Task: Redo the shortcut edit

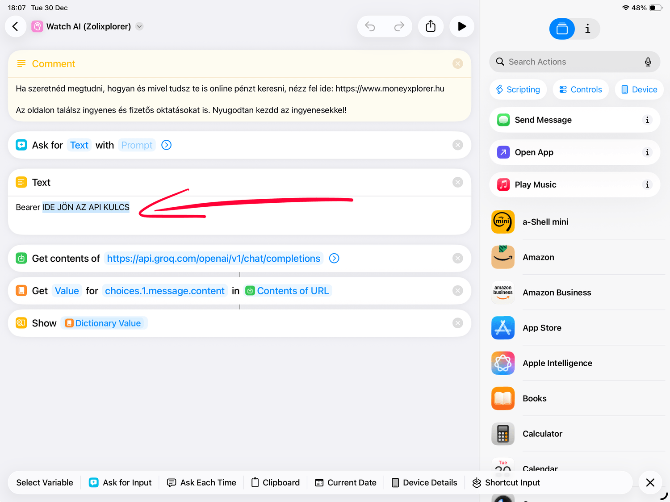Action: [x=399, y=26]
